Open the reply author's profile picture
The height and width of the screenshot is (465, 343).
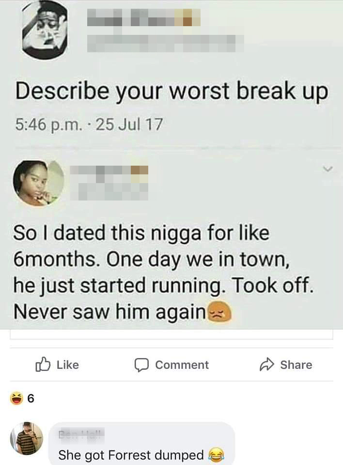pos(38,183)
